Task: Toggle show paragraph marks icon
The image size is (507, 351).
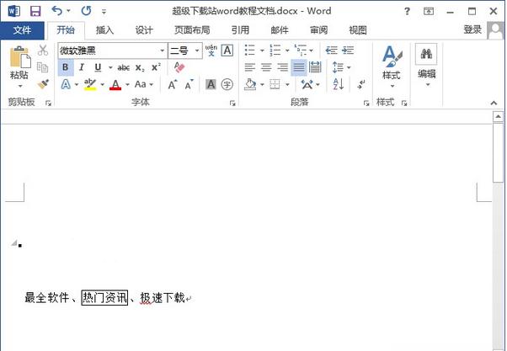Action: pyautogui.click(x=361, y=84)
